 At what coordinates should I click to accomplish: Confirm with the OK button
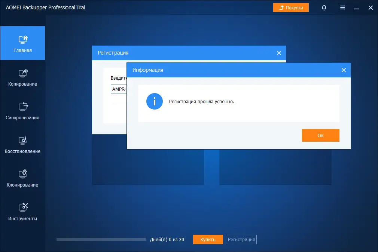coord(321,135)
